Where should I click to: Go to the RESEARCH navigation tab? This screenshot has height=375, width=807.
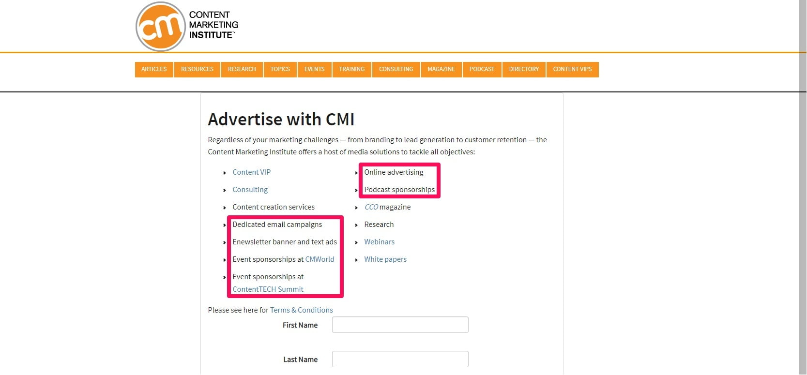(242, 69)
